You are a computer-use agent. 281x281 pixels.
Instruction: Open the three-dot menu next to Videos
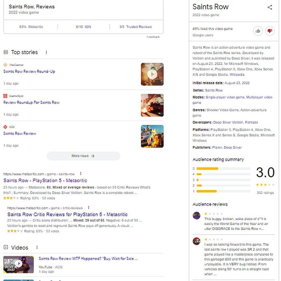tap(37, 247)
